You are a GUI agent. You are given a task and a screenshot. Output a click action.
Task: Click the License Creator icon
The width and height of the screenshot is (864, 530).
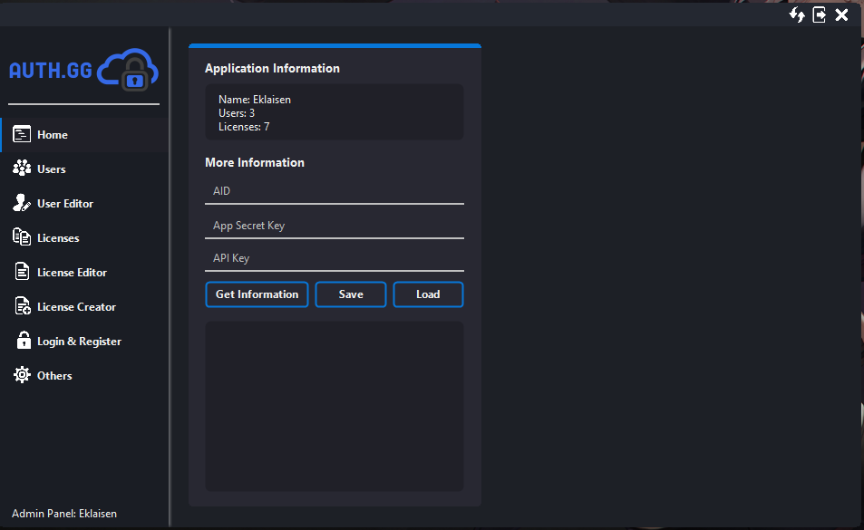20,306
